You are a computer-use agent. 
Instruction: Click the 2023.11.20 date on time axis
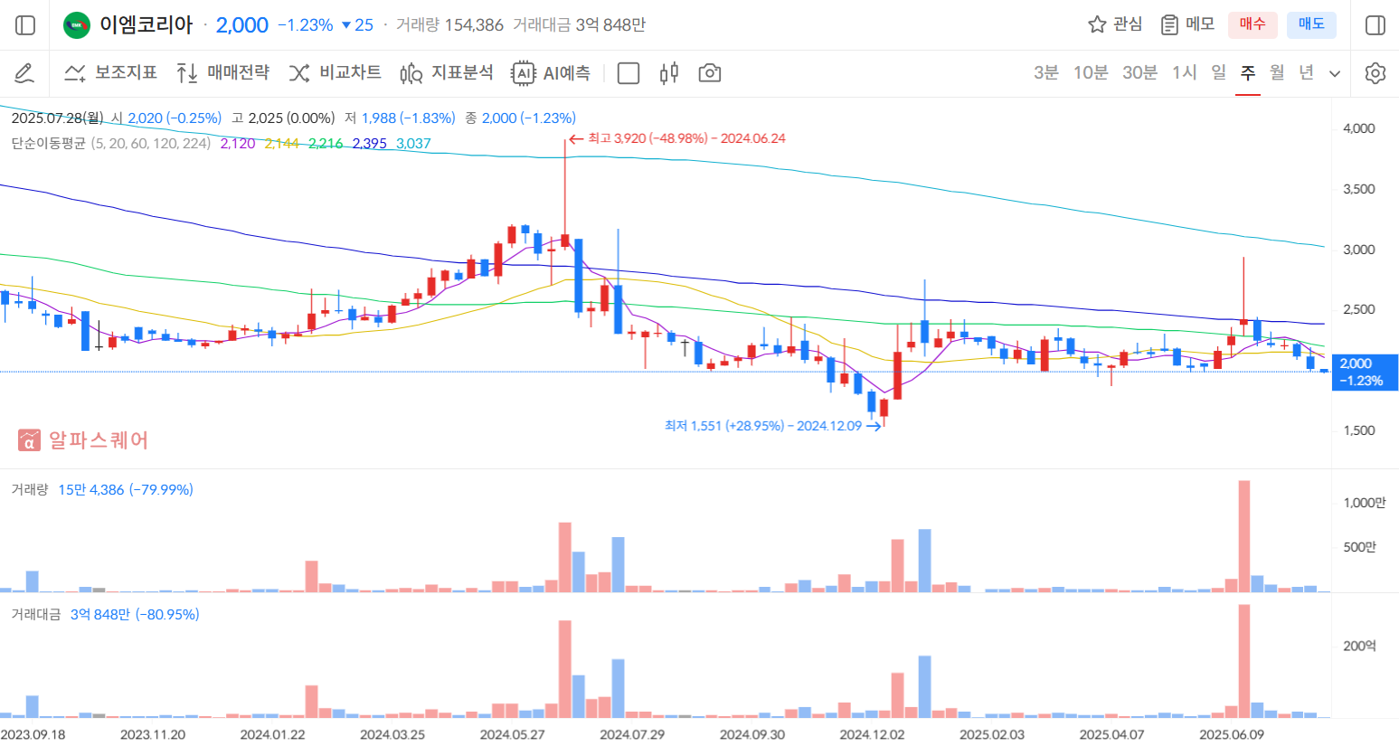[153, 734]
